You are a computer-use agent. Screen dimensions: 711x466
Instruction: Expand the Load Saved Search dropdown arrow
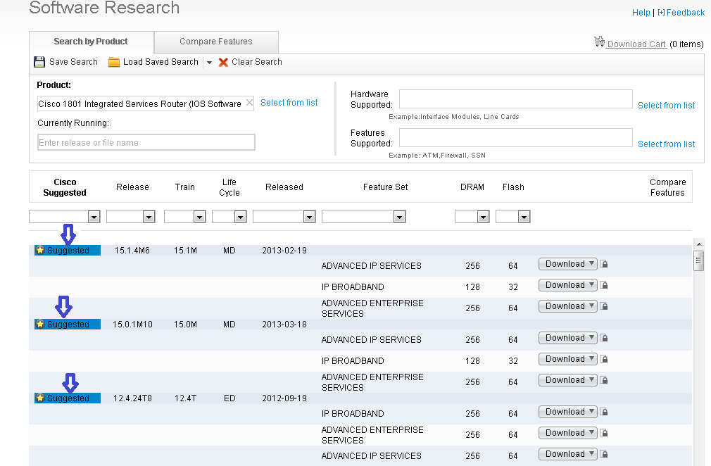[x=210, y=63]
